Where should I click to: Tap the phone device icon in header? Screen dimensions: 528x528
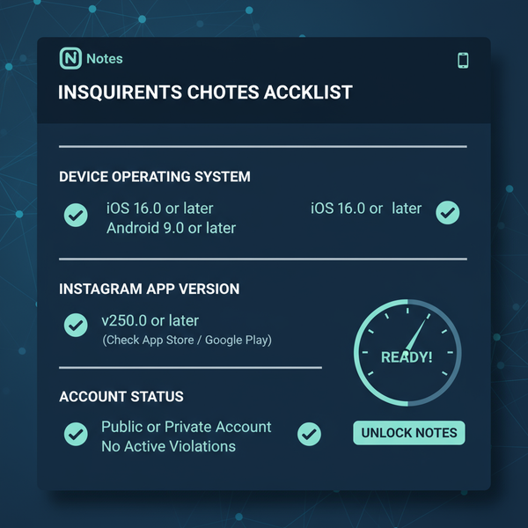tap(463, 61)
